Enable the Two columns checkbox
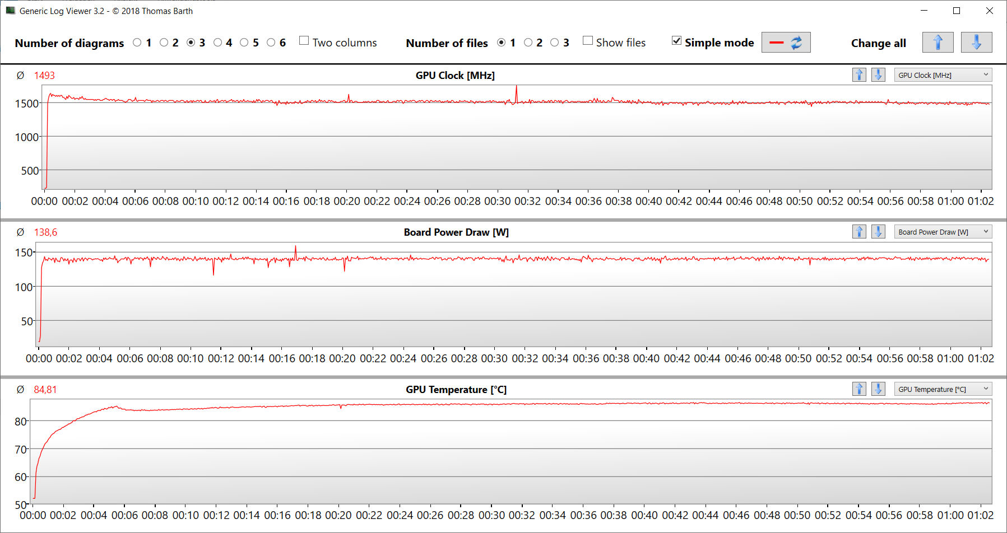Screen dimensions: 1007x533 (x=304, y=41)
